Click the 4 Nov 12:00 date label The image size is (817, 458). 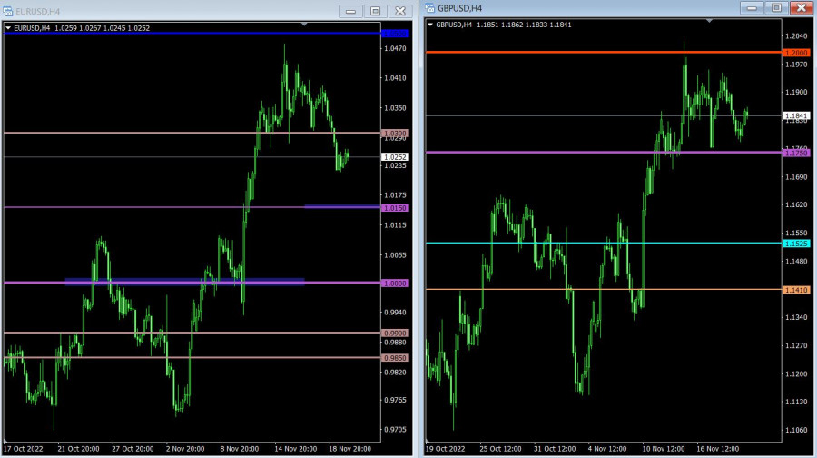point(607,449)
